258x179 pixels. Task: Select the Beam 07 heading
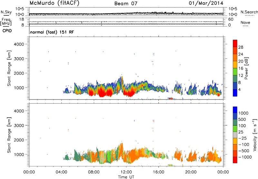click(x=126, y=4)
